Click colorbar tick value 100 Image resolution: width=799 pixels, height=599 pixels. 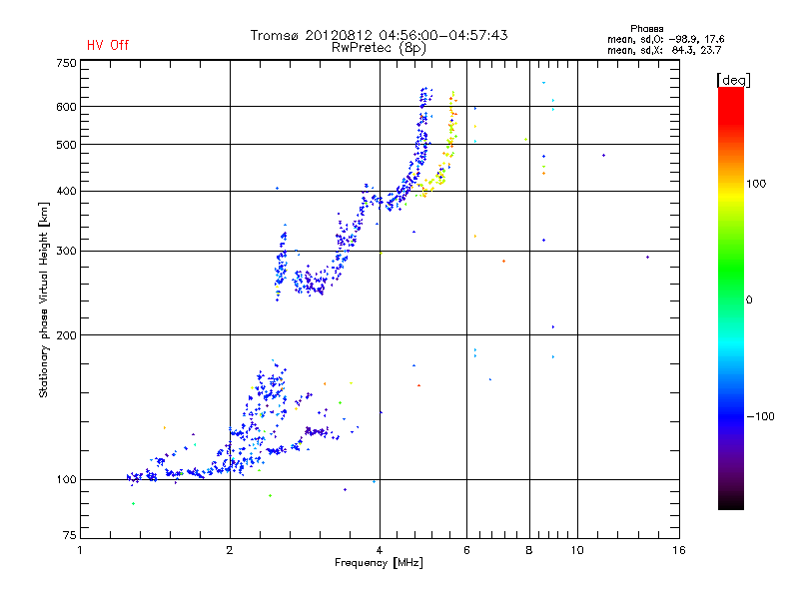coord(756,184)
